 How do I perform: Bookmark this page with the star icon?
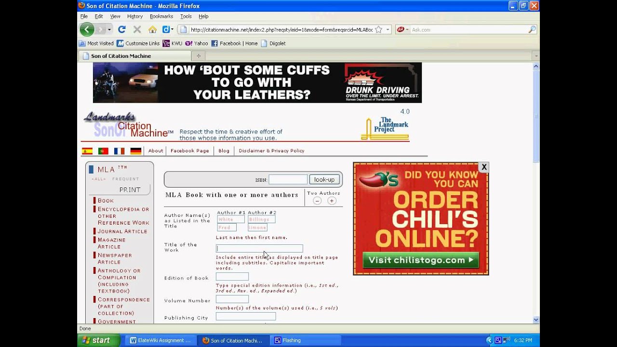[379, 29]
